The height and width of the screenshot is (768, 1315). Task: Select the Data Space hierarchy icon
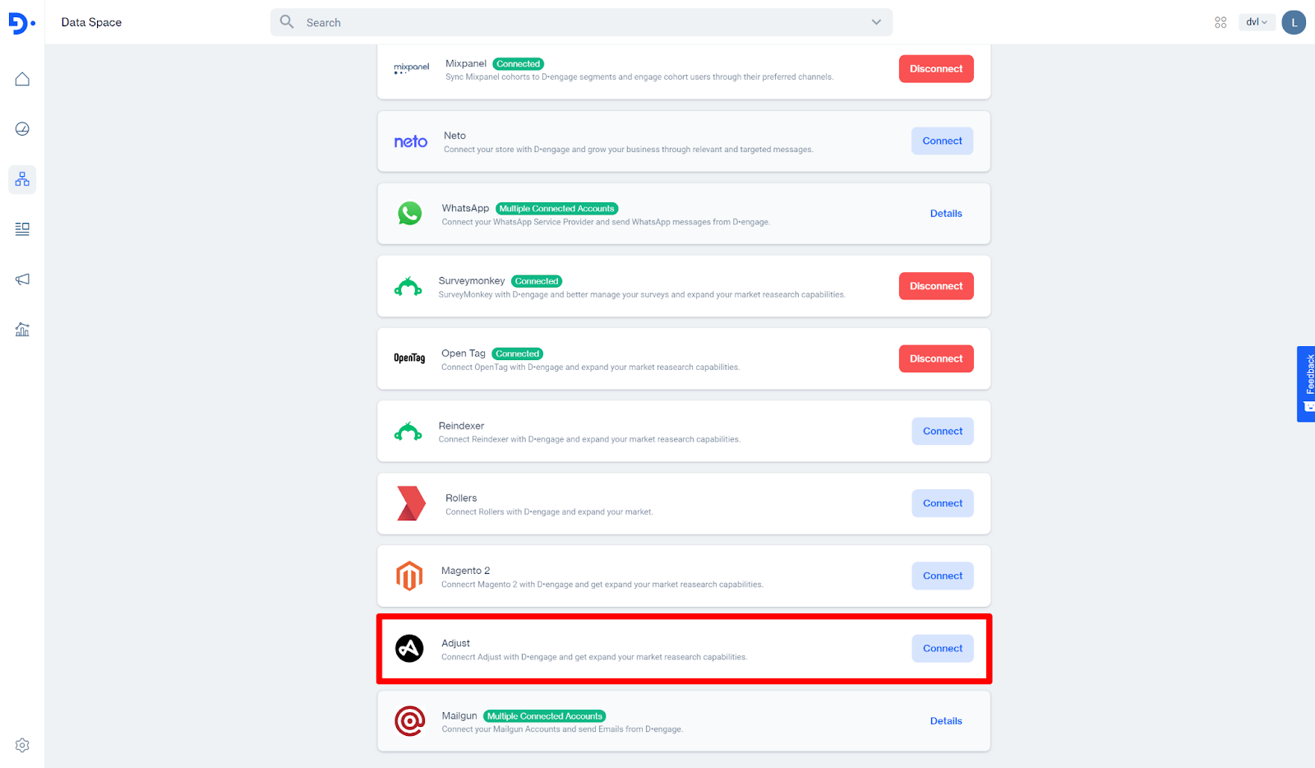pos(22,179)
